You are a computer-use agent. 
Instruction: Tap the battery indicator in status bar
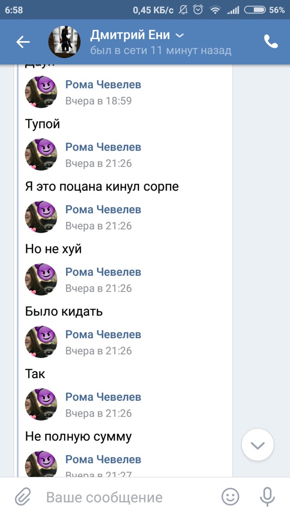(255, 10)
